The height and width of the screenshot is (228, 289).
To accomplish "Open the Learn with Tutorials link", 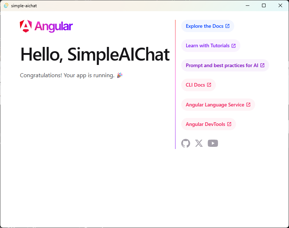I will (x=208, y=46).
